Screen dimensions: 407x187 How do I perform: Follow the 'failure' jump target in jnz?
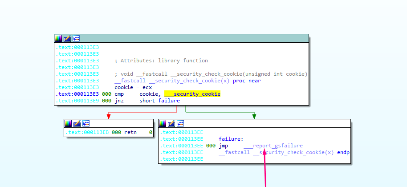tap(169, 101)
